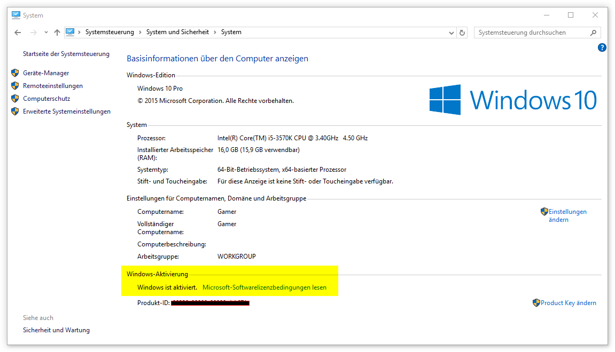Maximize the System window
Screen dimensions: 615x352
click(571, 15)
